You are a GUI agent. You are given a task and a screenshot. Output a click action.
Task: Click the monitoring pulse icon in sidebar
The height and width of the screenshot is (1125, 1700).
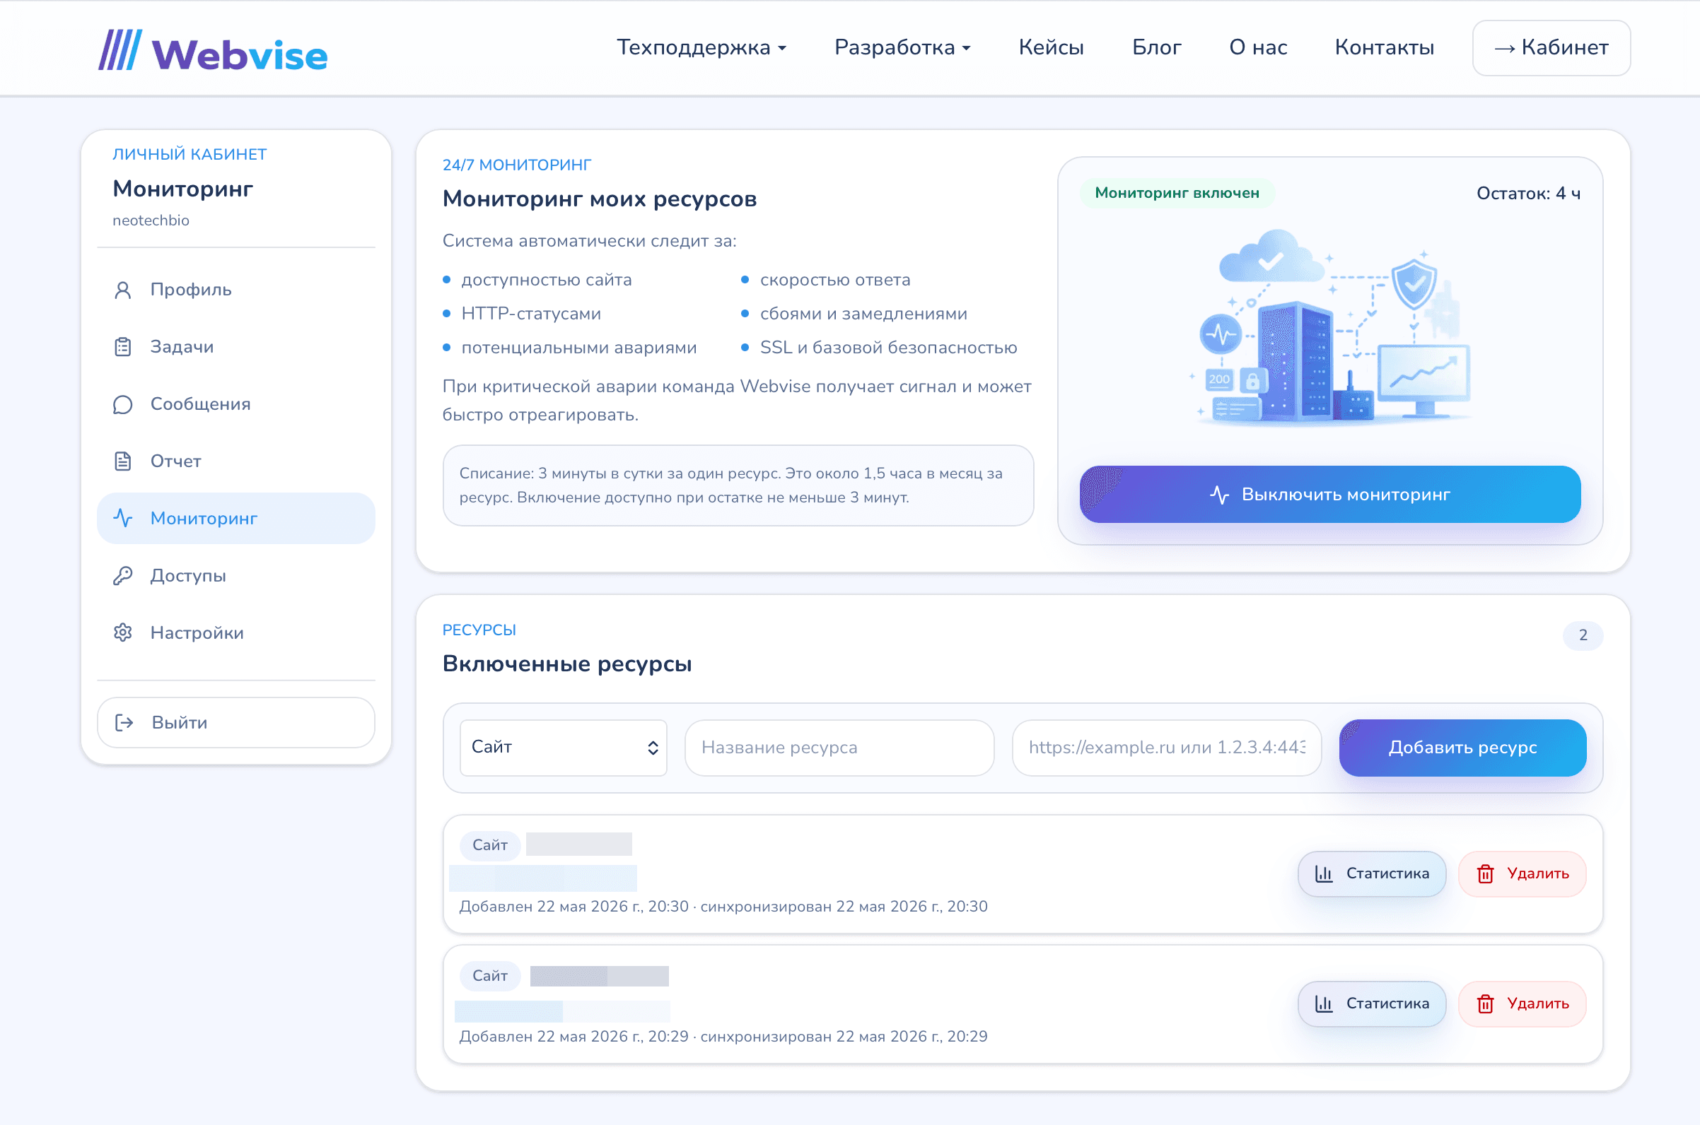pos(123,519)
